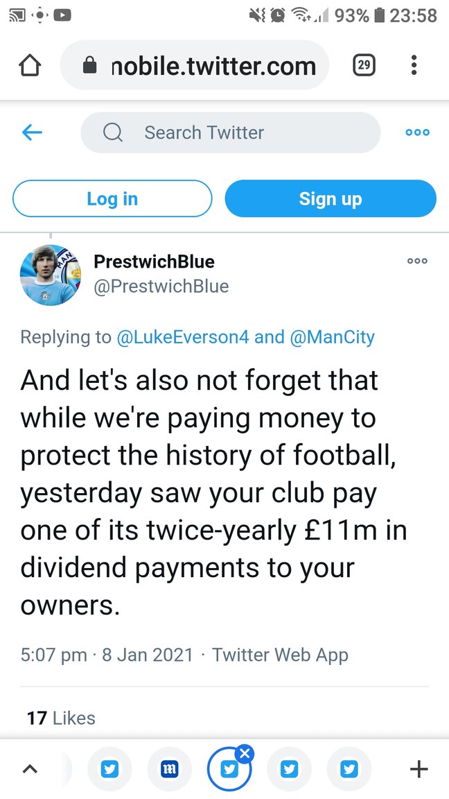
Task: Open the browser three-dot overflow menu
Action: pos(414,66)
